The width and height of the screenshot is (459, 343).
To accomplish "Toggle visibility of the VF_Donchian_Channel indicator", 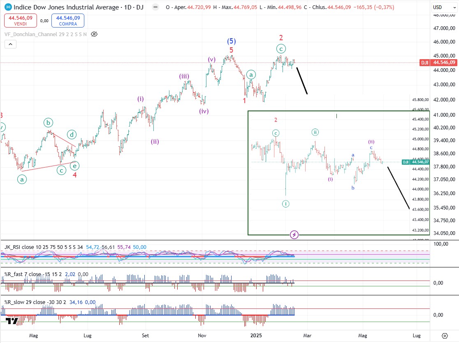I will click(94, 34).
